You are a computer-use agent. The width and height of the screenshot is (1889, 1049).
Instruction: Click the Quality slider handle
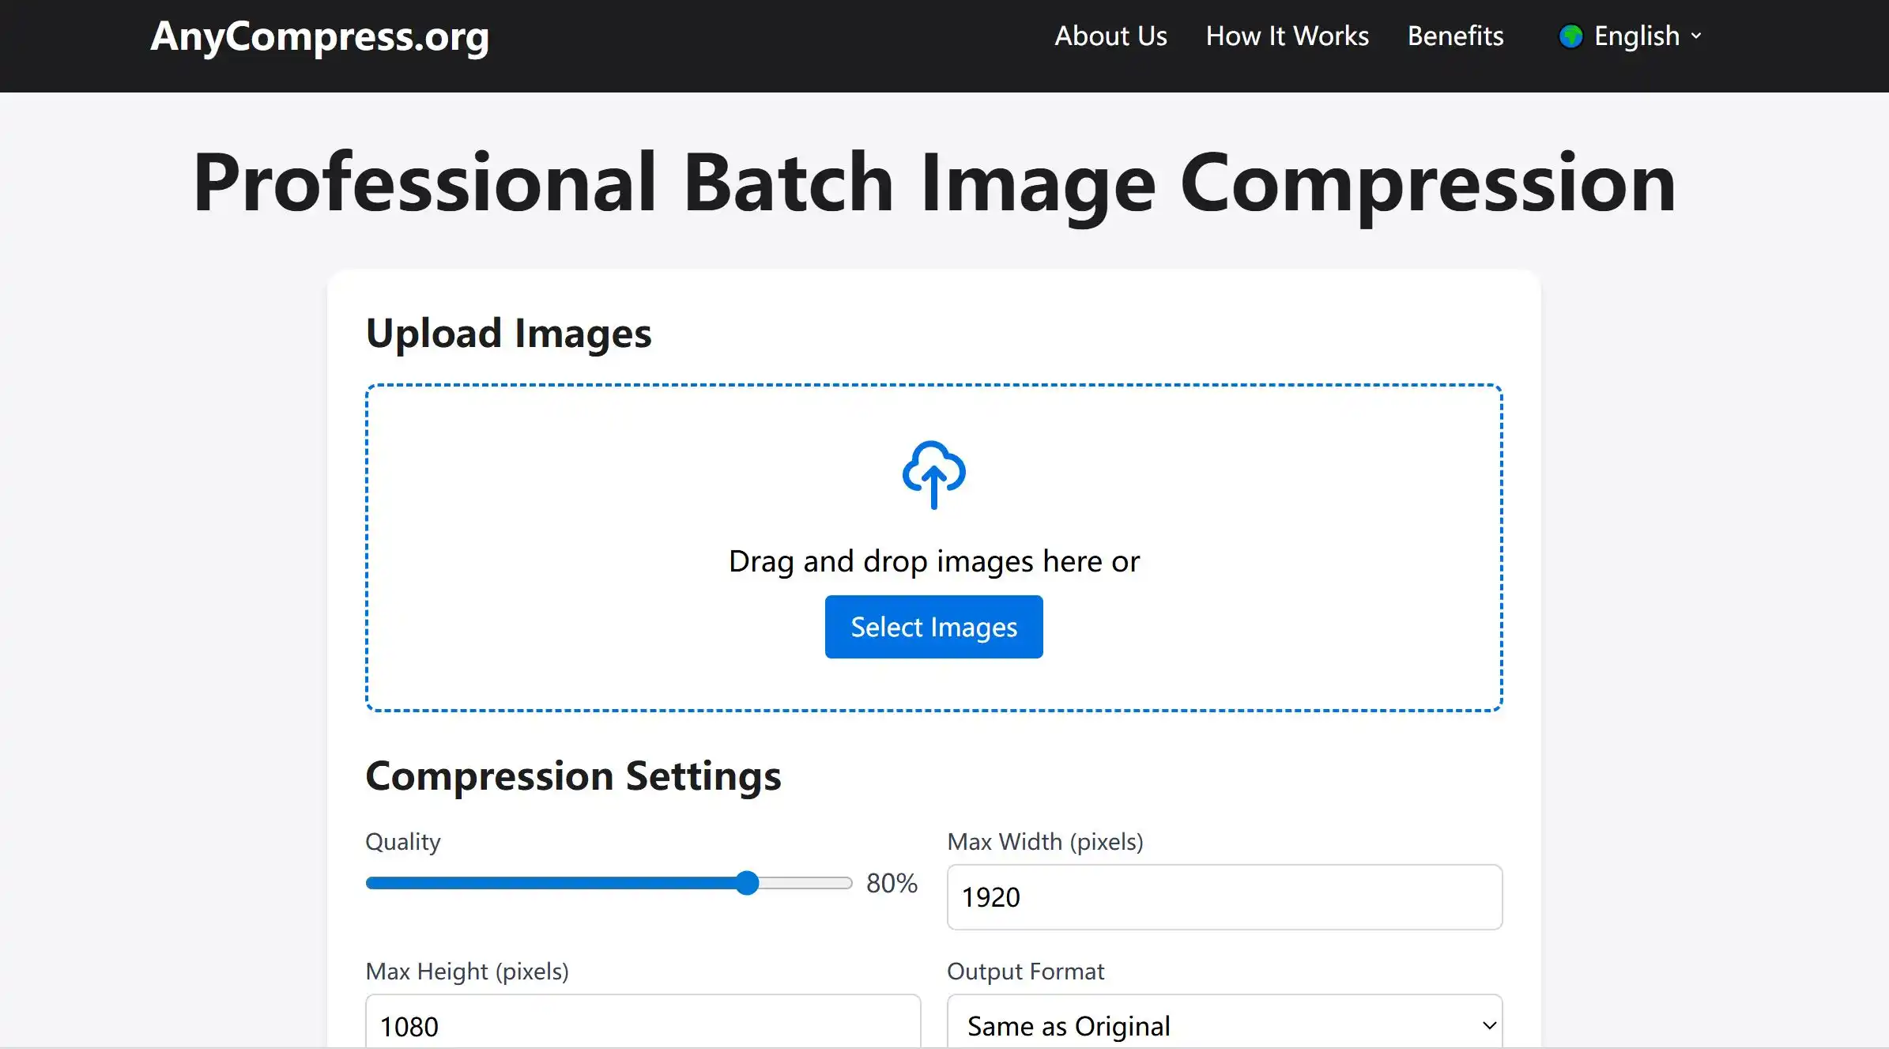tap(747, 883)
